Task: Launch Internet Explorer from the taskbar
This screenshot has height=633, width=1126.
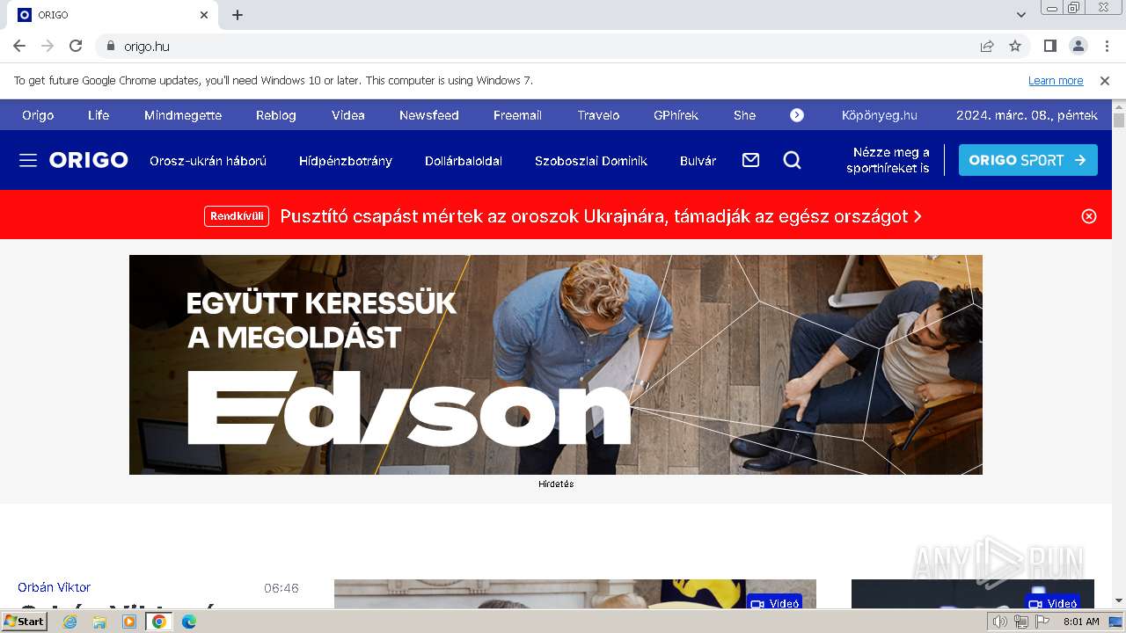Action: click(70, 622)
